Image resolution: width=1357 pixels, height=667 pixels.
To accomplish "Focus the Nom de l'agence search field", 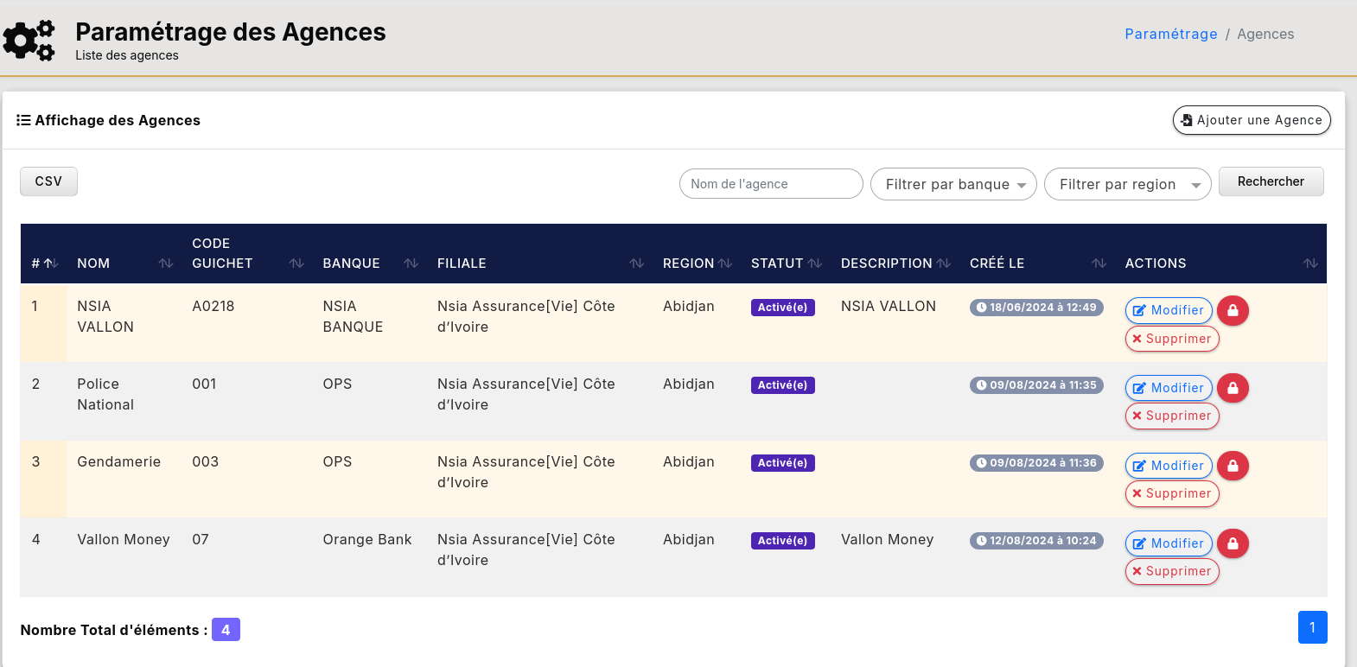I will click(770, 184).
